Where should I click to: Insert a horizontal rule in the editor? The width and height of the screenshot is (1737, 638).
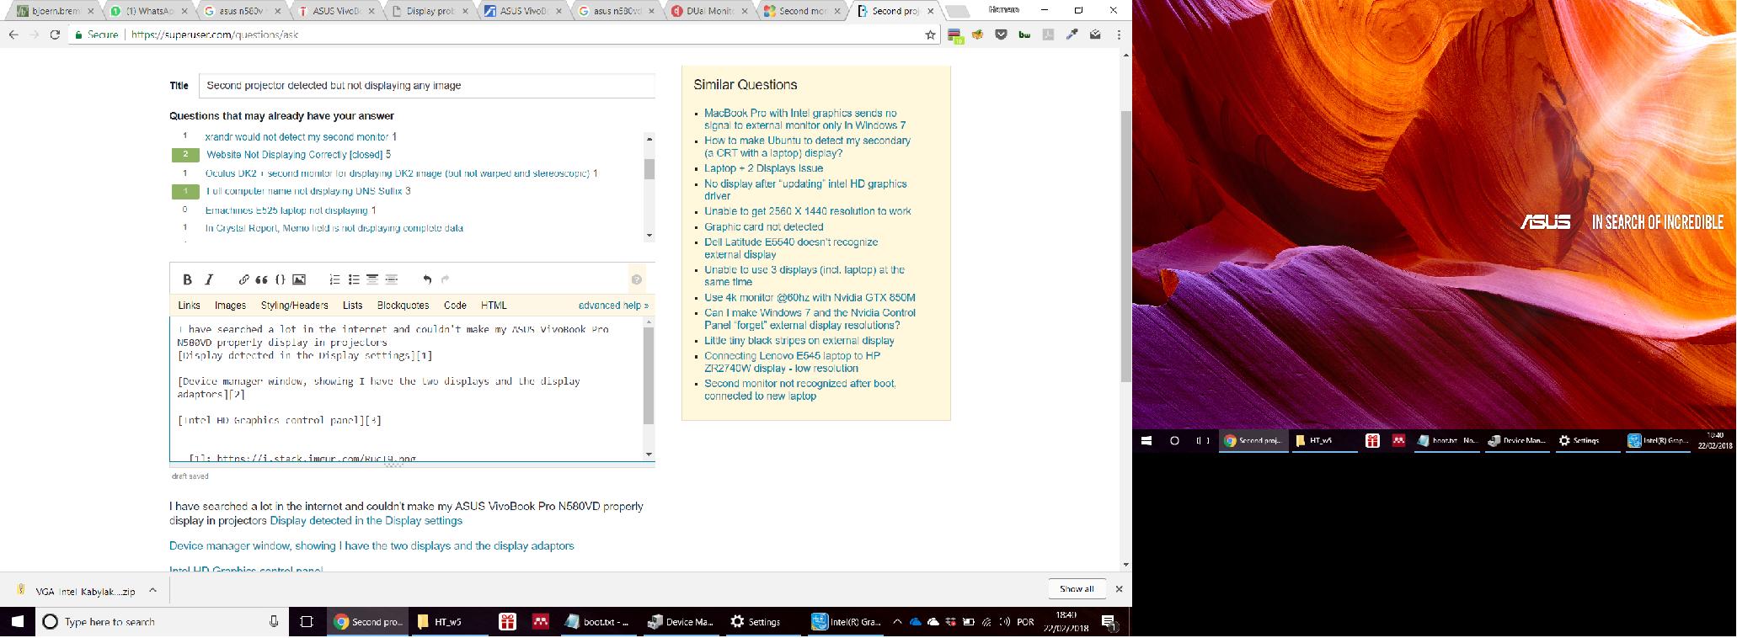coord(391,279)
